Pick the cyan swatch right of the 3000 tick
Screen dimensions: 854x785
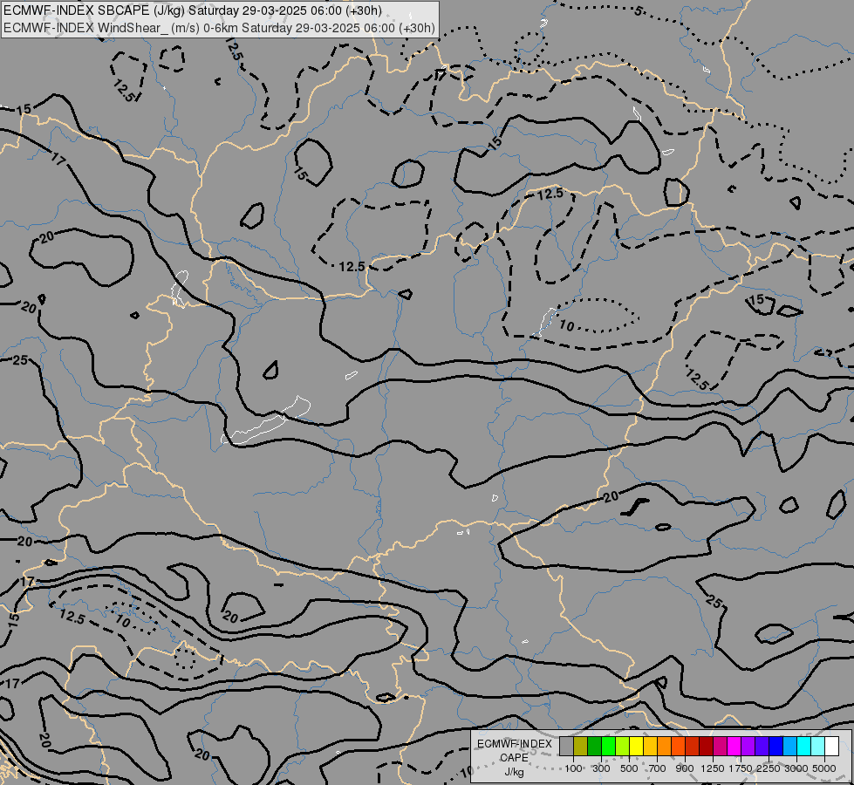pos(804,746)
